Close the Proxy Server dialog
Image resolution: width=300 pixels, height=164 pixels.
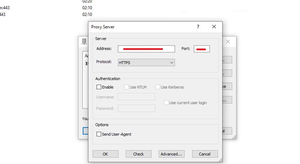214,27
